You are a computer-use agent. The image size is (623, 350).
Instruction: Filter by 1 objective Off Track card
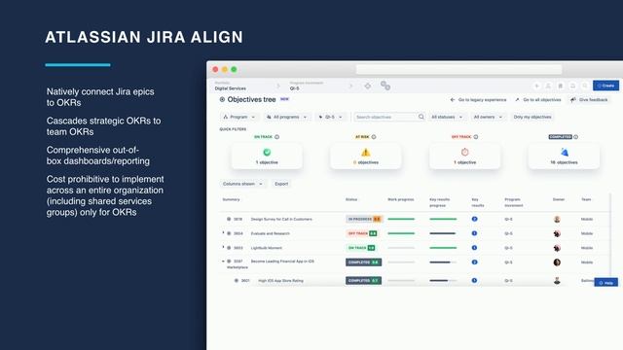(x=465, y=156)
